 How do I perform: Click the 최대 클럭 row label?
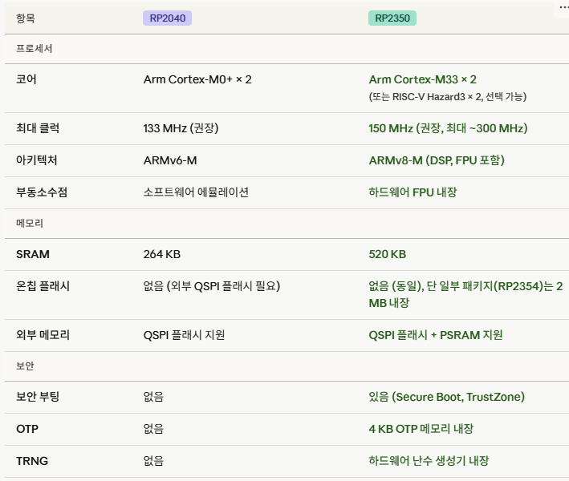[x=38, y=128]
